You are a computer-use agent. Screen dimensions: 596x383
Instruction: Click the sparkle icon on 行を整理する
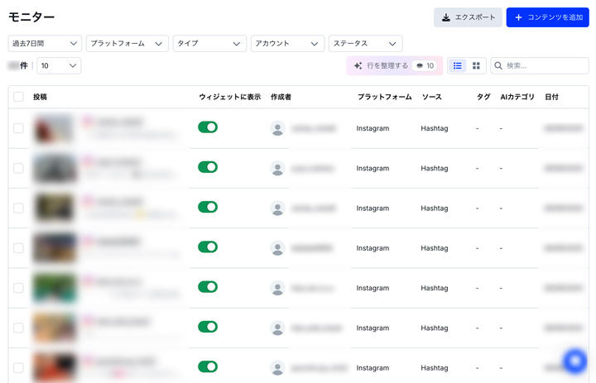[x=358, y=65]
